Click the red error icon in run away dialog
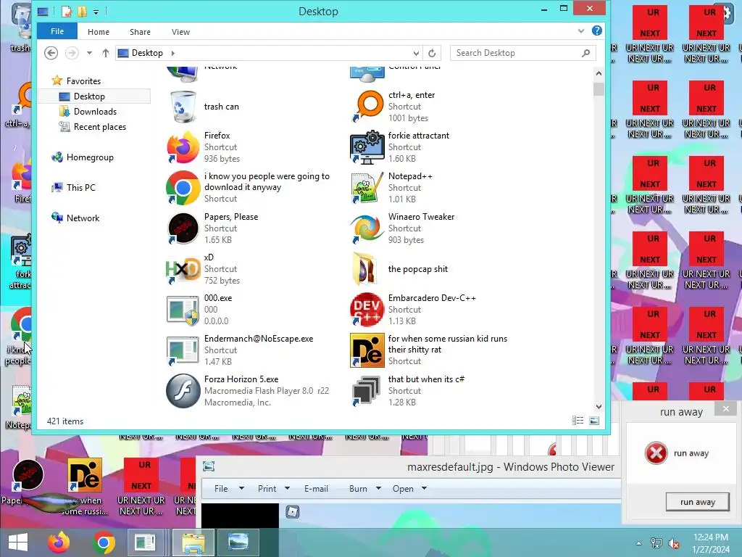 (x=656, y=453)
